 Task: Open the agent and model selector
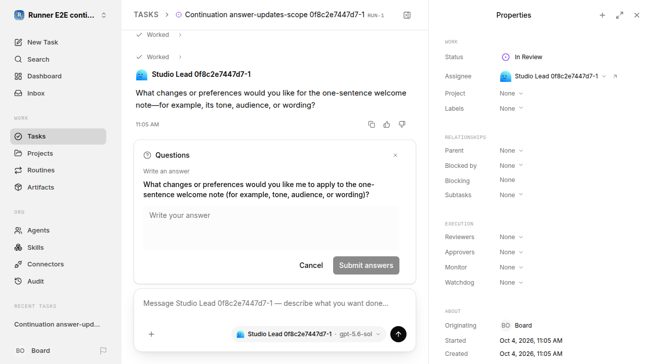click(309, 334)
